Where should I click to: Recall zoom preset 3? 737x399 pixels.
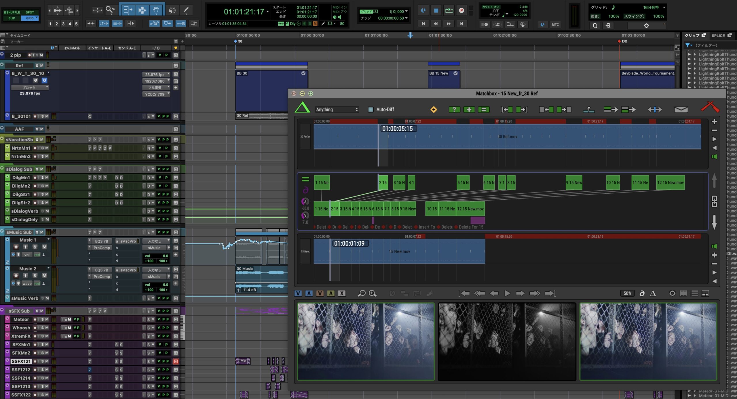(x=63, y=24)
